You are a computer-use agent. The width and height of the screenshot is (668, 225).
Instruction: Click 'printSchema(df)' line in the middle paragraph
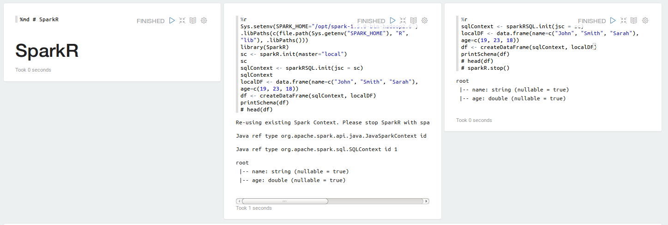tap(265, 103)
